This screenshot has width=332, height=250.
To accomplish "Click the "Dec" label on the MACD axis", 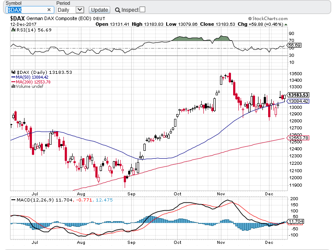I will pyautogui.click(x=269, y=243).
